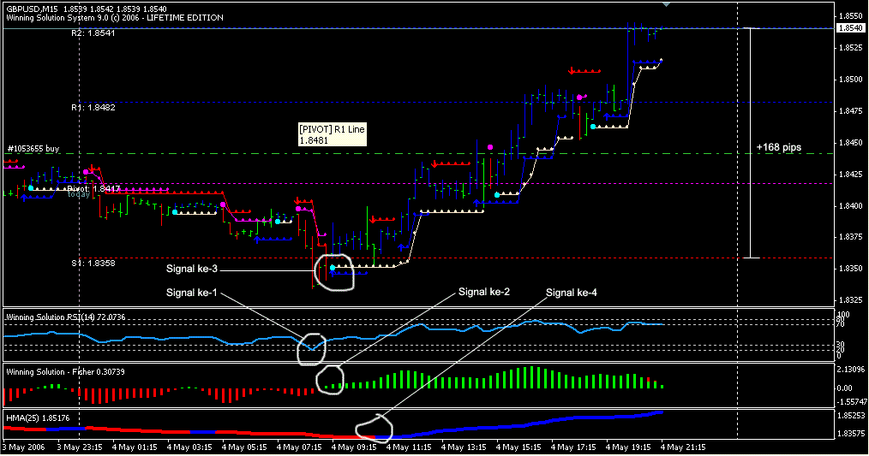Image resolution: width=869 pixels, height=456 pixels.
Task: Click 1.8525 on the price axis
Action: coord(850,48)
